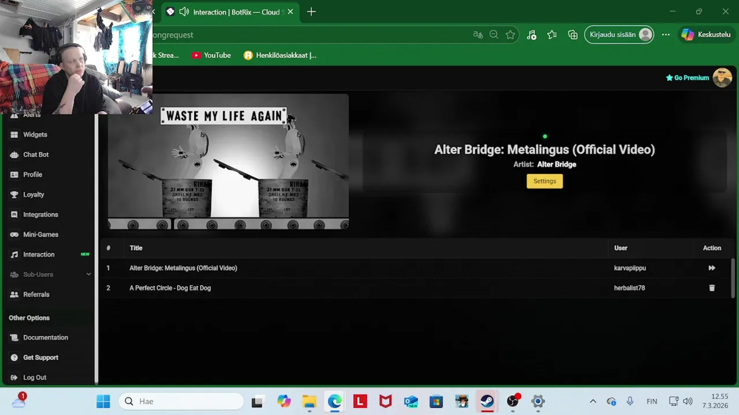Click Kirjaudu sisään sign-in button
The image size is (739, 415).
coord(619,35)
